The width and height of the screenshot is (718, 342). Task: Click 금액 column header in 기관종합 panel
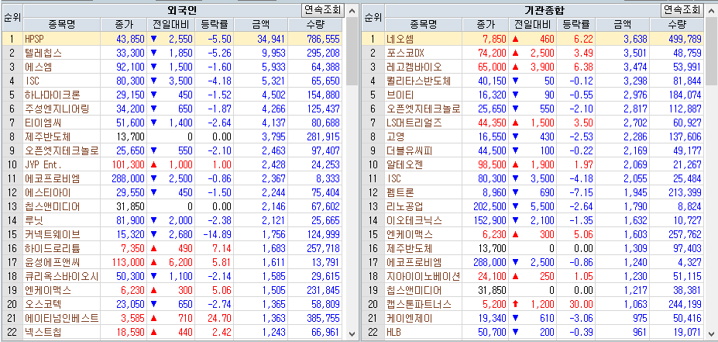(x=622, y=25)
